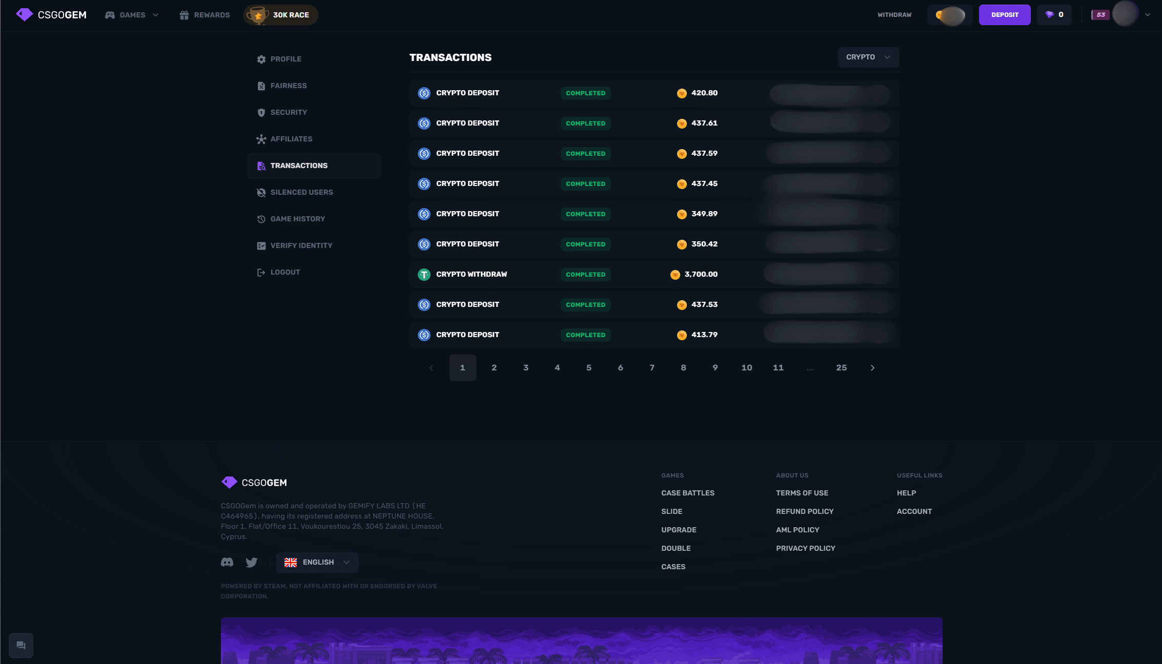Open the English language dropdown
Screen dimensions: 1162x664
317,563
